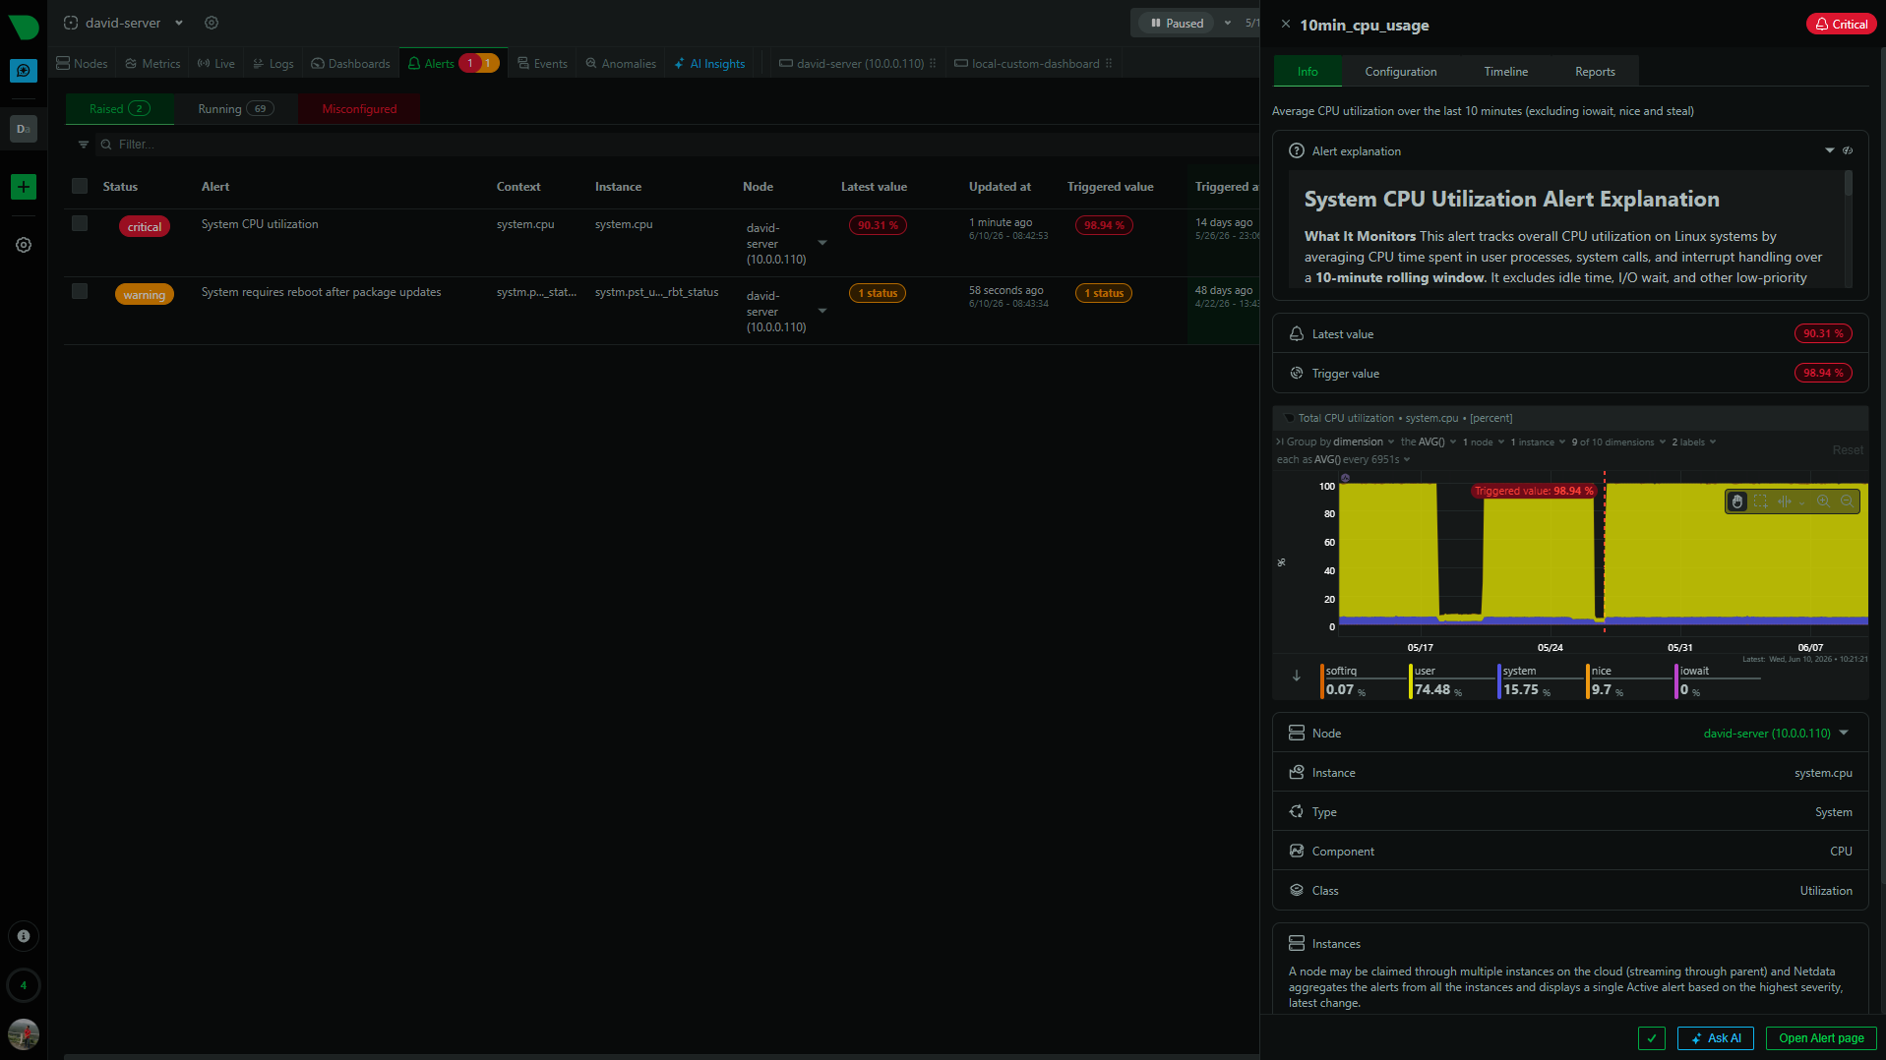The width and height of the screenshot is (1886, 1060).
Task: Select the chart pan hand tool
Action: (1737, 501)
